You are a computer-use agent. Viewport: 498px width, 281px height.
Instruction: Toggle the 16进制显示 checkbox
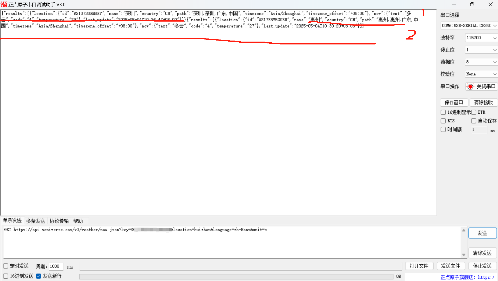pos(443,112)
